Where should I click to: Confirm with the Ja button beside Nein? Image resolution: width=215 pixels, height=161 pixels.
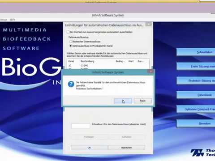click(123, 101)
